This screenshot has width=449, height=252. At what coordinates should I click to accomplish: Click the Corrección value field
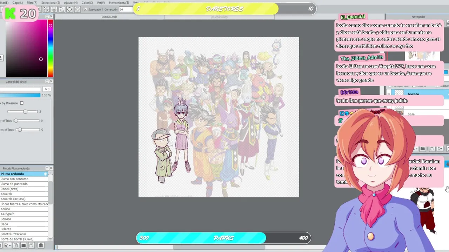click(x=126, y=9)
